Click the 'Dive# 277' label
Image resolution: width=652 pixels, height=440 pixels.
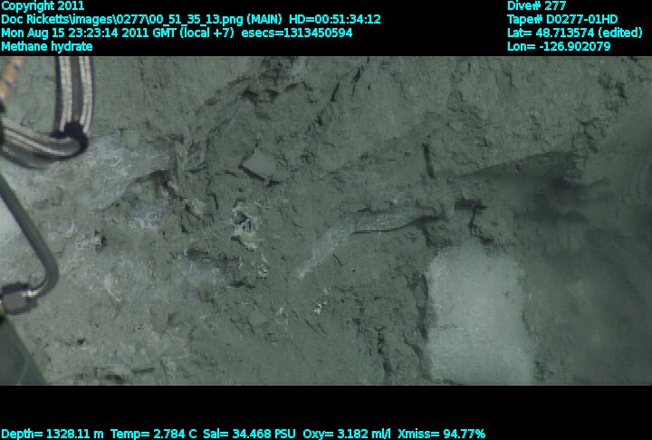536,5
